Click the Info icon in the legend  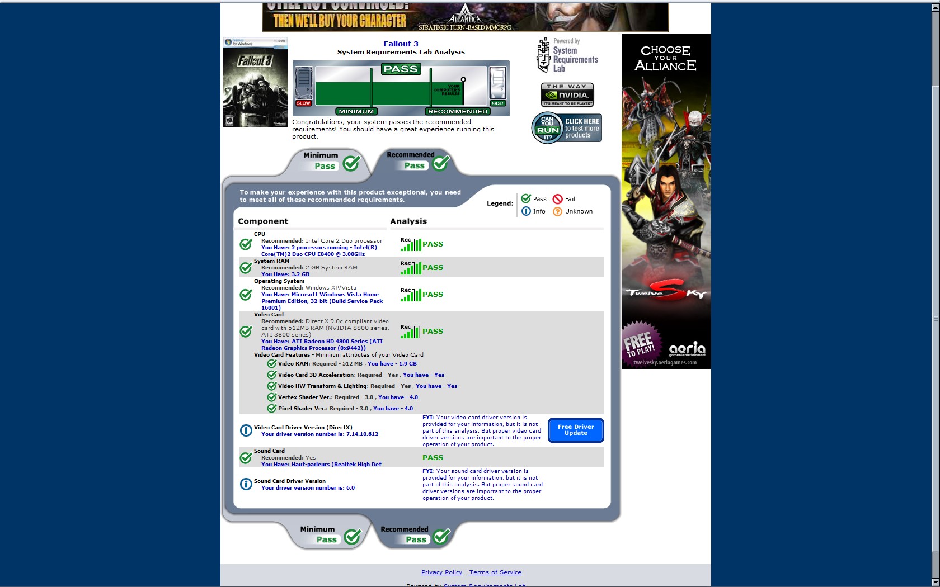click(526, 211)
